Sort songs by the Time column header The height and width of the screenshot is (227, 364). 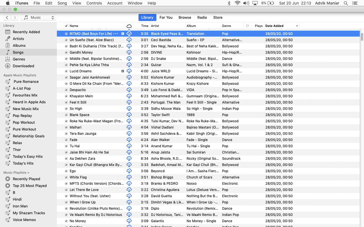tap(145, 26)
